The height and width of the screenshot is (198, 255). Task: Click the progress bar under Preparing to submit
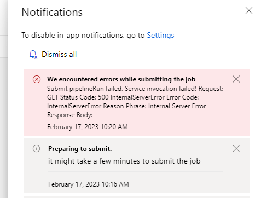(x=136, y=171)
